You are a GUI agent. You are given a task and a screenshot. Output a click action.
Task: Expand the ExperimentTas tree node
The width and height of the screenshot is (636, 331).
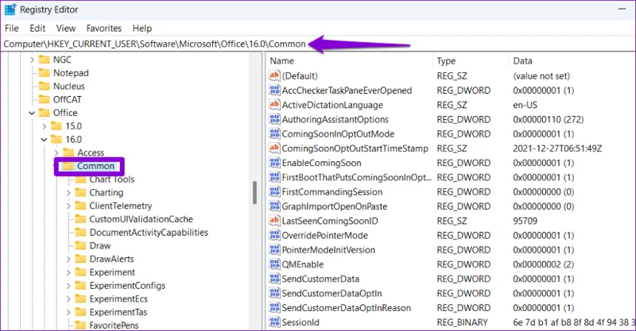point(68,313)
